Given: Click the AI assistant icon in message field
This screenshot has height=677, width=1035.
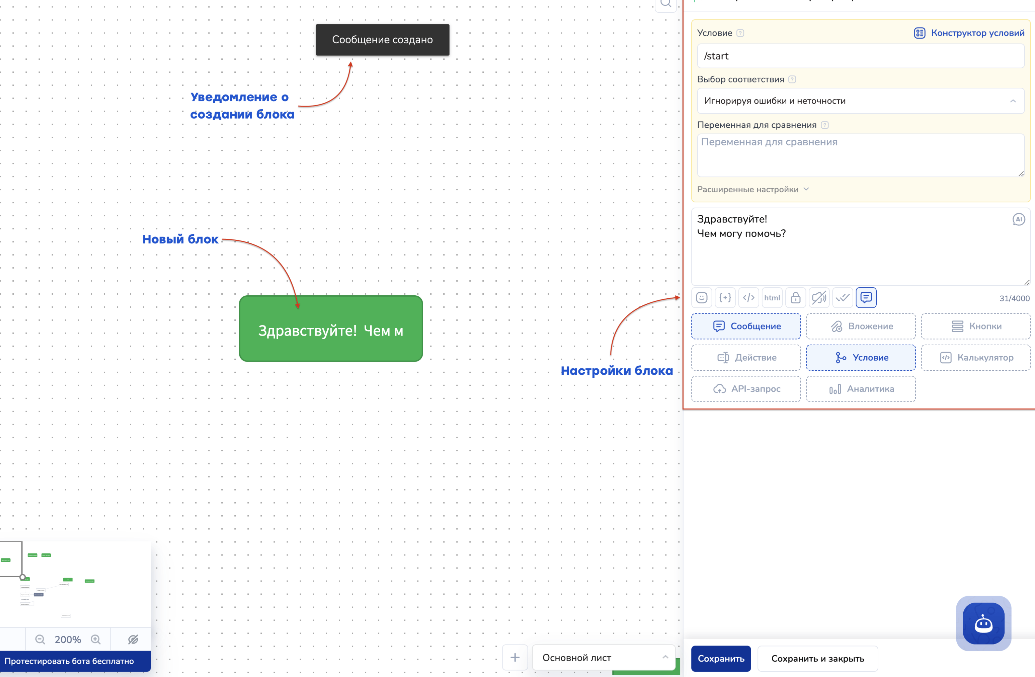Looking at the screenshot, I should 1018,219.
